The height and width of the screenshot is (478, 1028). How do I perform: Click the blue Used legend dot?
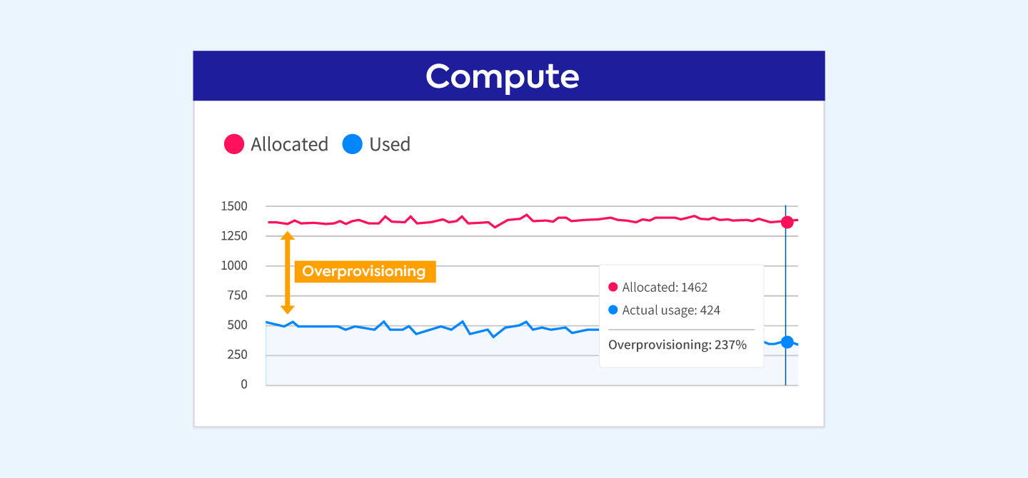(x=353, y=144)
